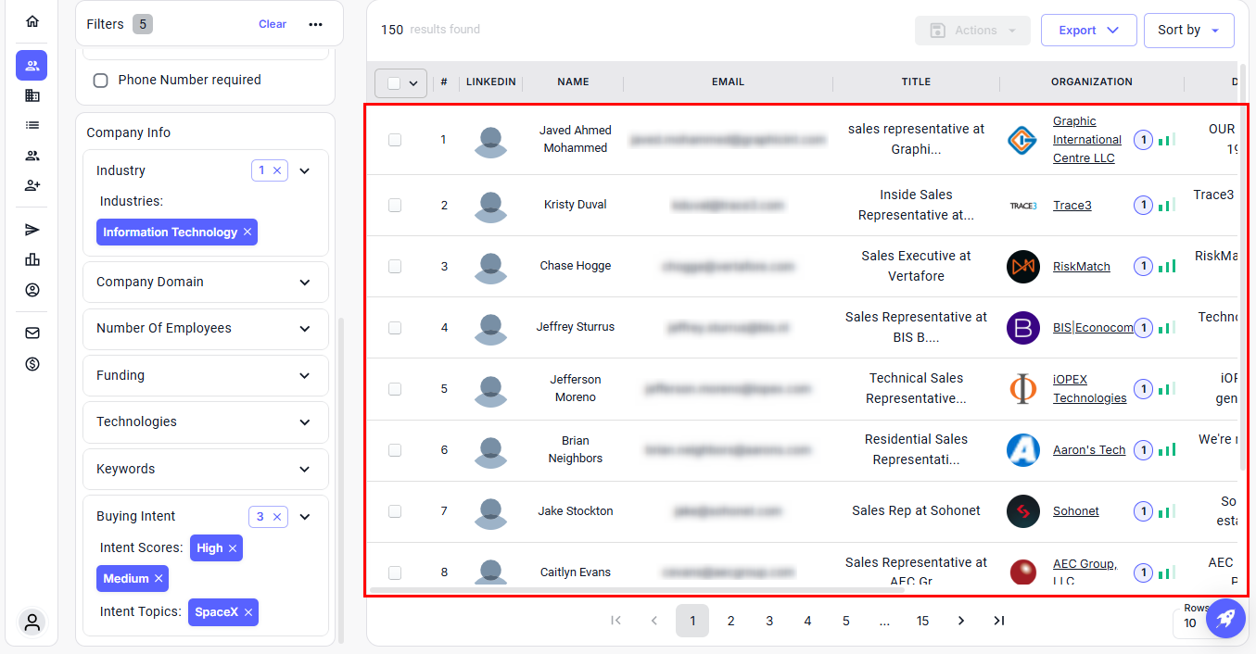Open the Sort by dropdown
1256x654 pixels.
tap(1188, 31)
